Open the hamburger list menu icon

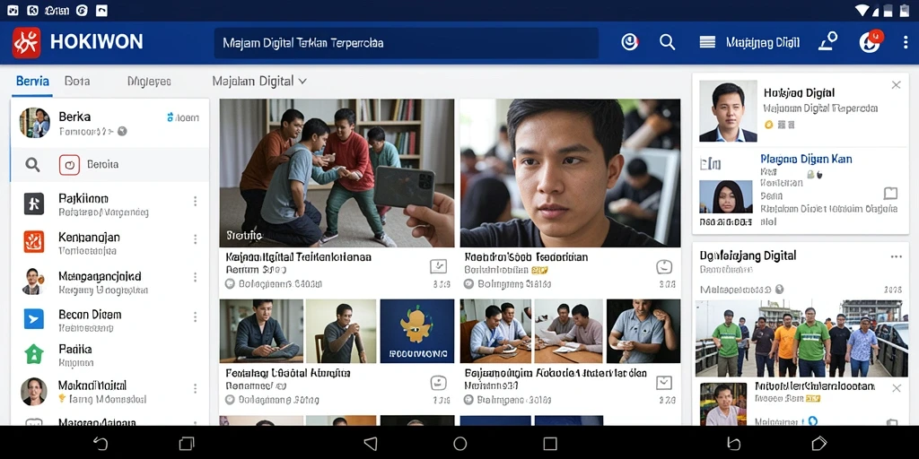pos(707,42)
